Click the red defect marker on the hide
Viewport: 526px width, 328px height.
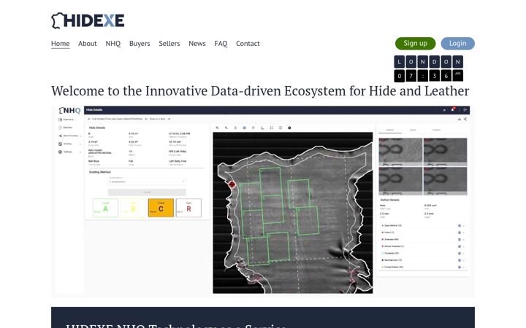(x=232, y=184)
